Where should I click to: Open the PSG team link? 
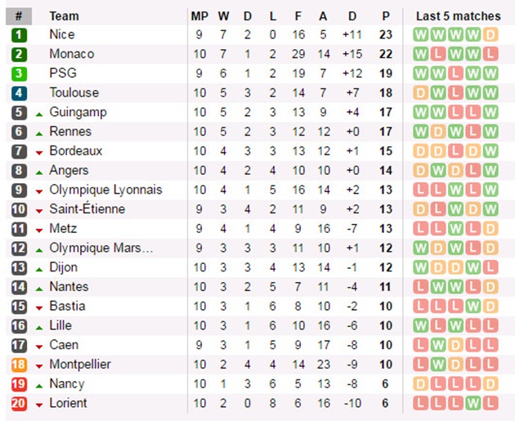[x=63, y=74]
